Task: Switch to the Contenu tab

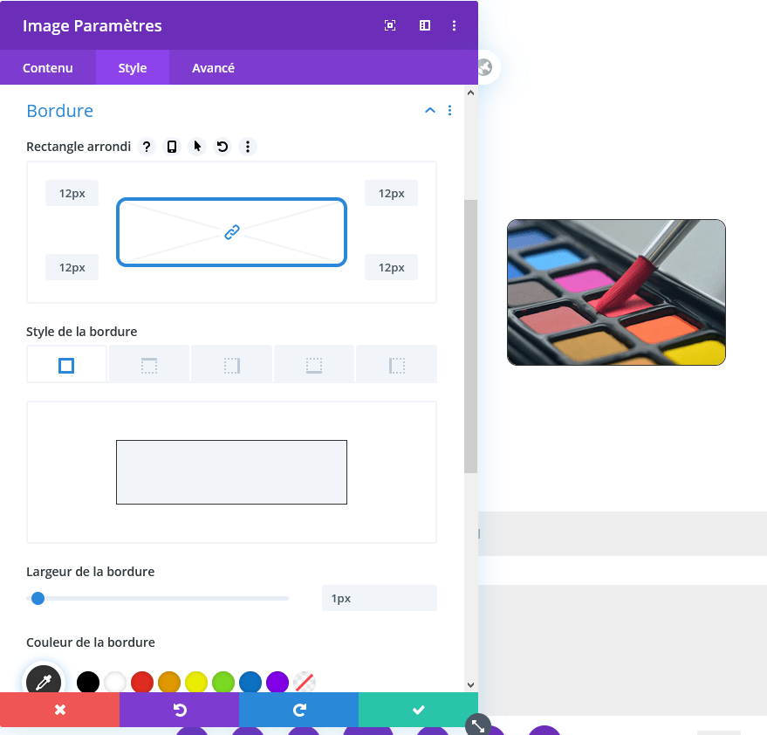Action: tap(48, 67)
